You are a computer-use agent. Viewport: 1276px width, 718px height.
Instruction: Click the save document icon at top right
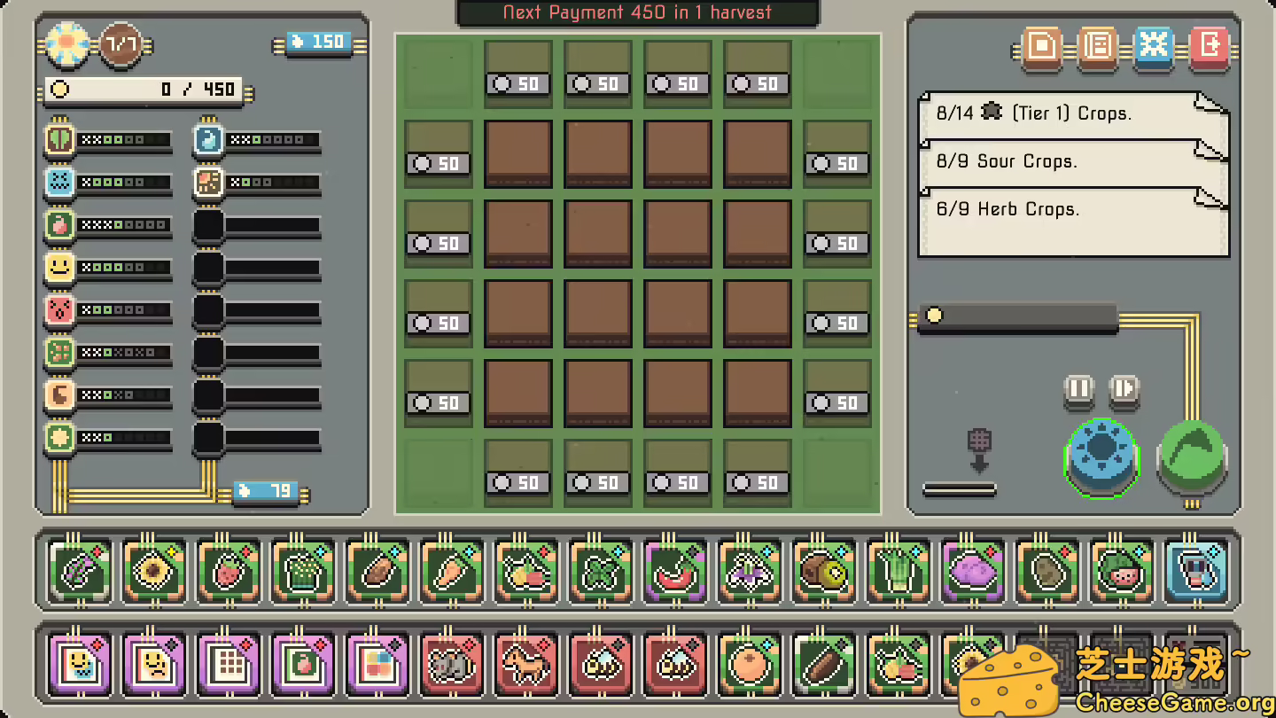click(x=1039, y=47)
